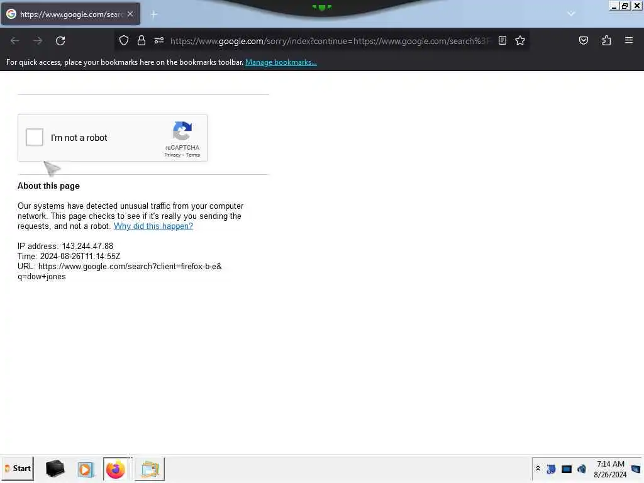Open the reCAPTCHA Privacy link
Screen dimensions: 644x483
pyautogui.click(x=172, y=155)
